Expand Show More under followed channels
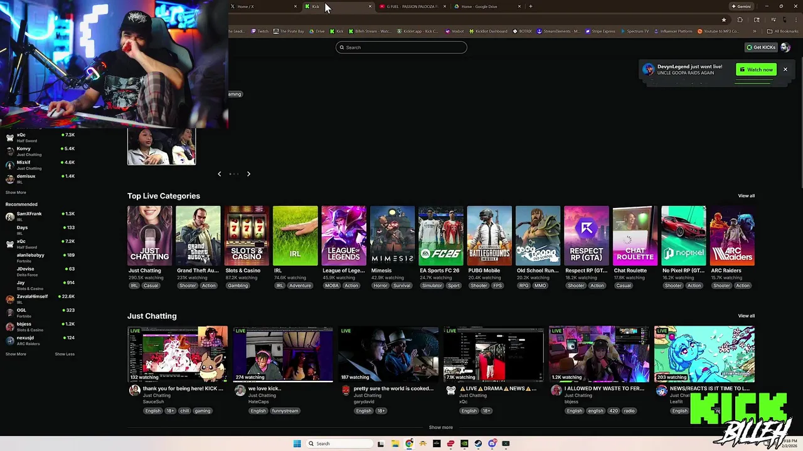The height and width of the screenshot is (451, 803). pyautogui.click(x=16, y=192)
